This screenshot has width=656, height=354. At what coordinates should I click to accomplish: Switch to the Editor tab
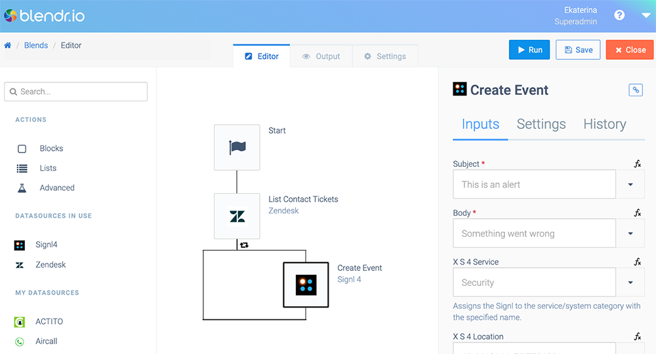point(262,56)
